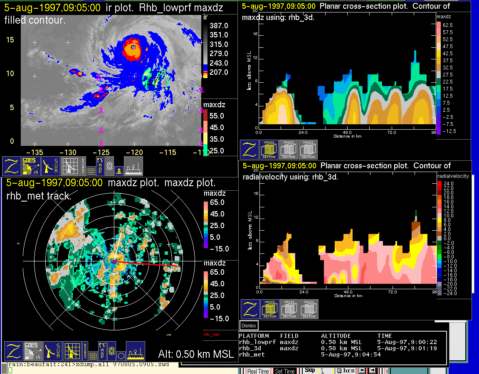This screenshot has width=479, height=374.
Task: Click the Zebra Z icon under the IR plot
Action: pos(12,166)
